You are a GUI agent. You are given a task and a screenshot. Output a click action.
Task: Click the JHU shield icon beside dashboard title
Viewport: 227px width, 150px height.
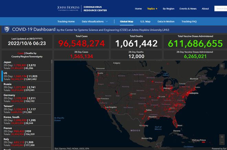[7, 30]
